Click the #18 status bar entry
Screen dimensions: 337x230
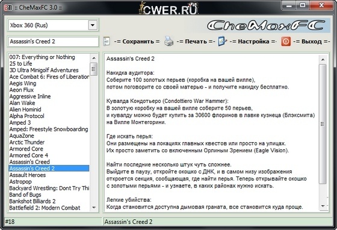pyautogui.click(x=10, y=222)
